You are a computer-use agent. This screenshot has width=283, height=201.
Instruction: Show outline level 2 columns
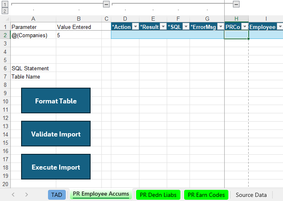click(x=5, y=11)
